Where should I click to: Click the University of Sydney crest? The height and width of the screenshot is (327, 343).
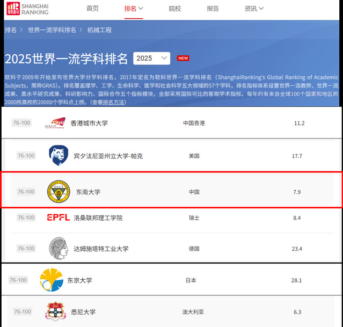point(55,311)
